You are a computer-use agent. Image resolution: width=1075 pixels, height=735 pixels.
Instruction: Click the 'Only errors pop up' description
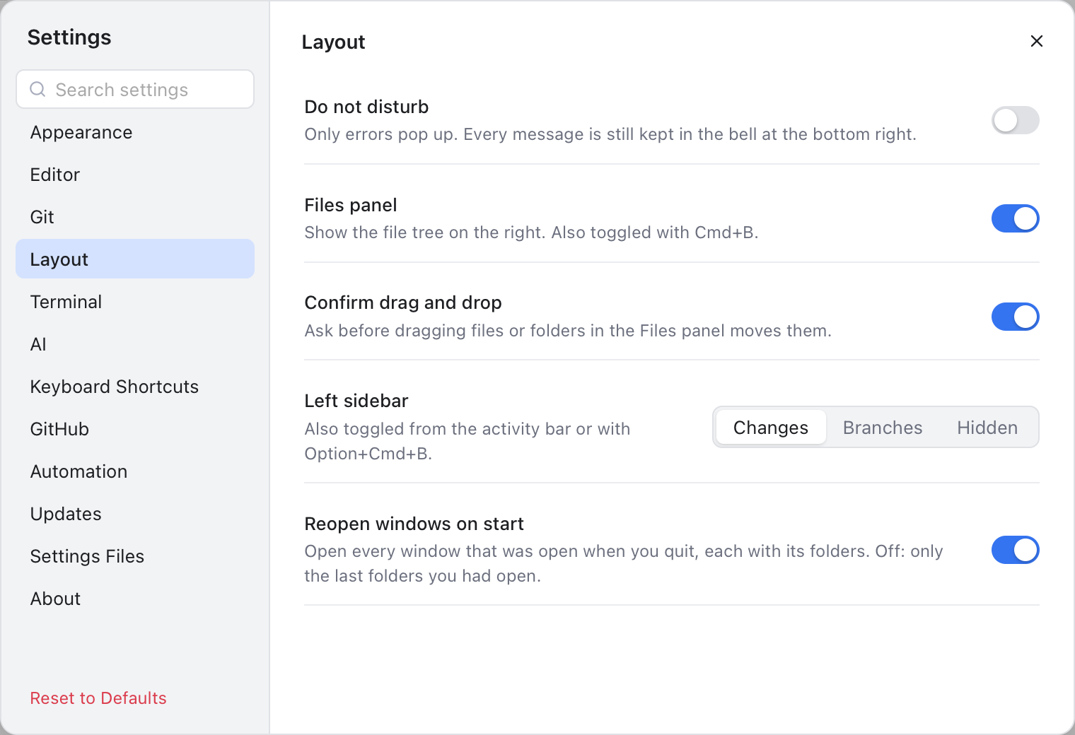(610, 134)
